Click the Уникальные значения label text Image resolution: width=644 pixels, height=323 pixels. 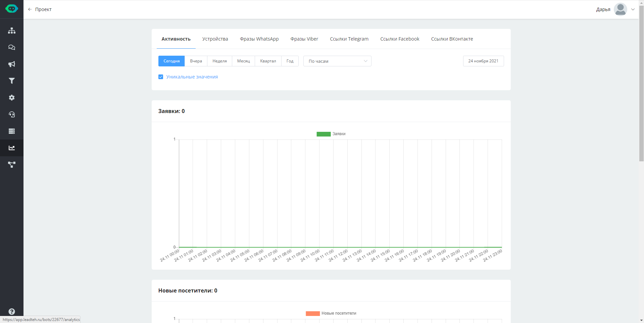tap(192, 77)
